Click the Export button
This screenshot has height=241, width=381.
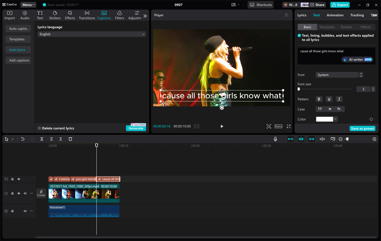340,5
